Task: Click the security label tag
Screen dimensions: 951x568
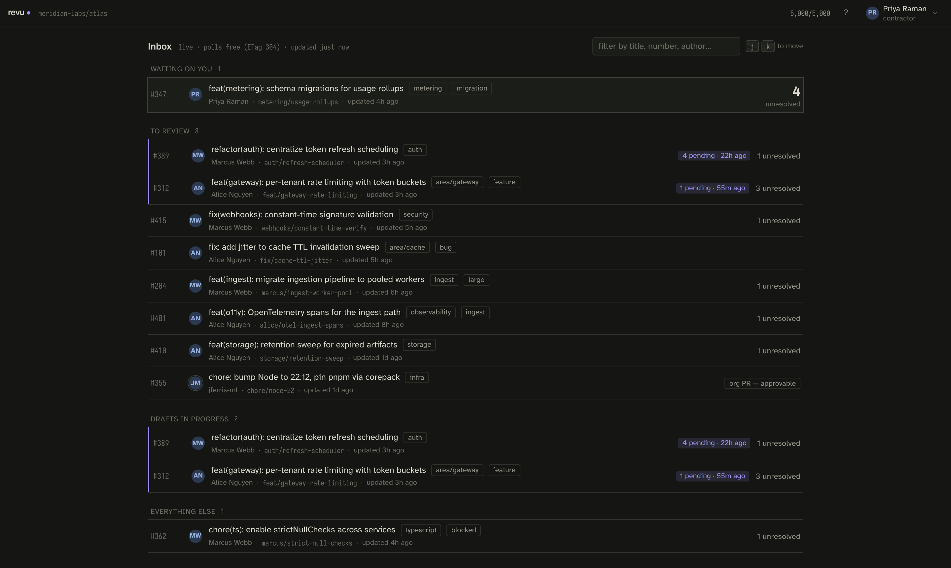Action: pyautogui.click(x=416, y=214)
